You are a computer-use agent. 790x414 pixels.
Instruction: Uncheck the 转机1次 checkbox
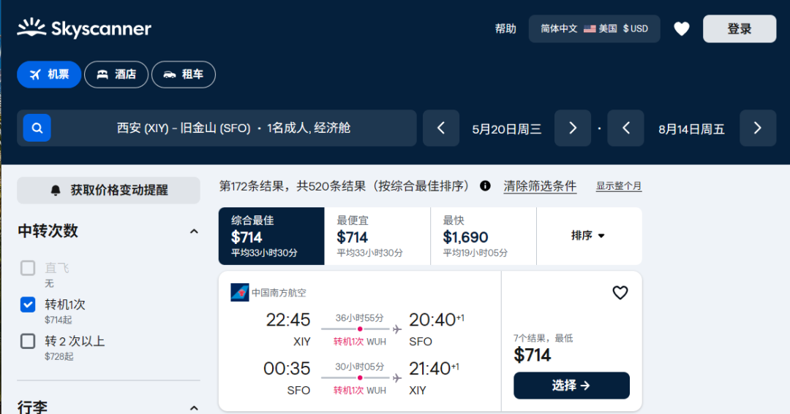(28, 304)
